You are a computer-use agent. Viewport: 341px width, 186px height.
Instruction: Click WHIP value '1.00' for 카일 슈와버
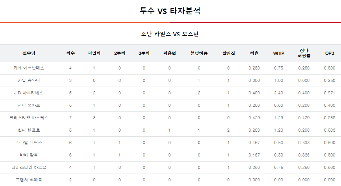(x=279, y=80)
